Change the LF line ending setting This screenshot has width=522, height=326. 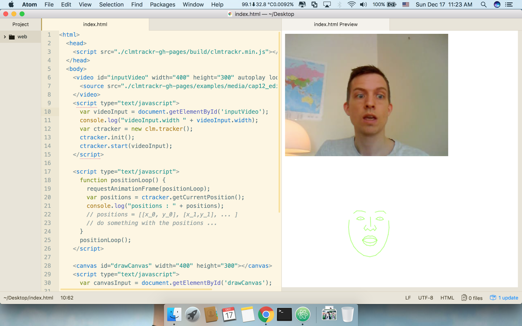pos(408,298)
